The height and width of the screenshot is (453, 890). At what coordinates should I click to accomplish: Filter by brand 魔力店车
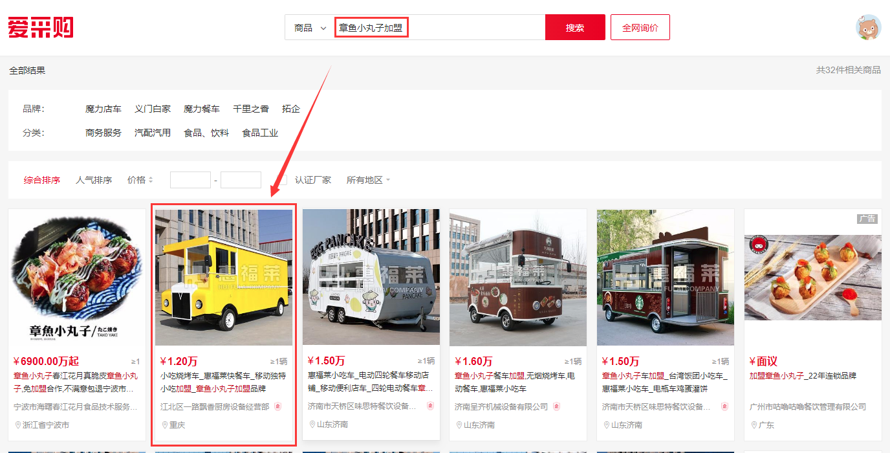pyautogui.click(x=103, y=109)
